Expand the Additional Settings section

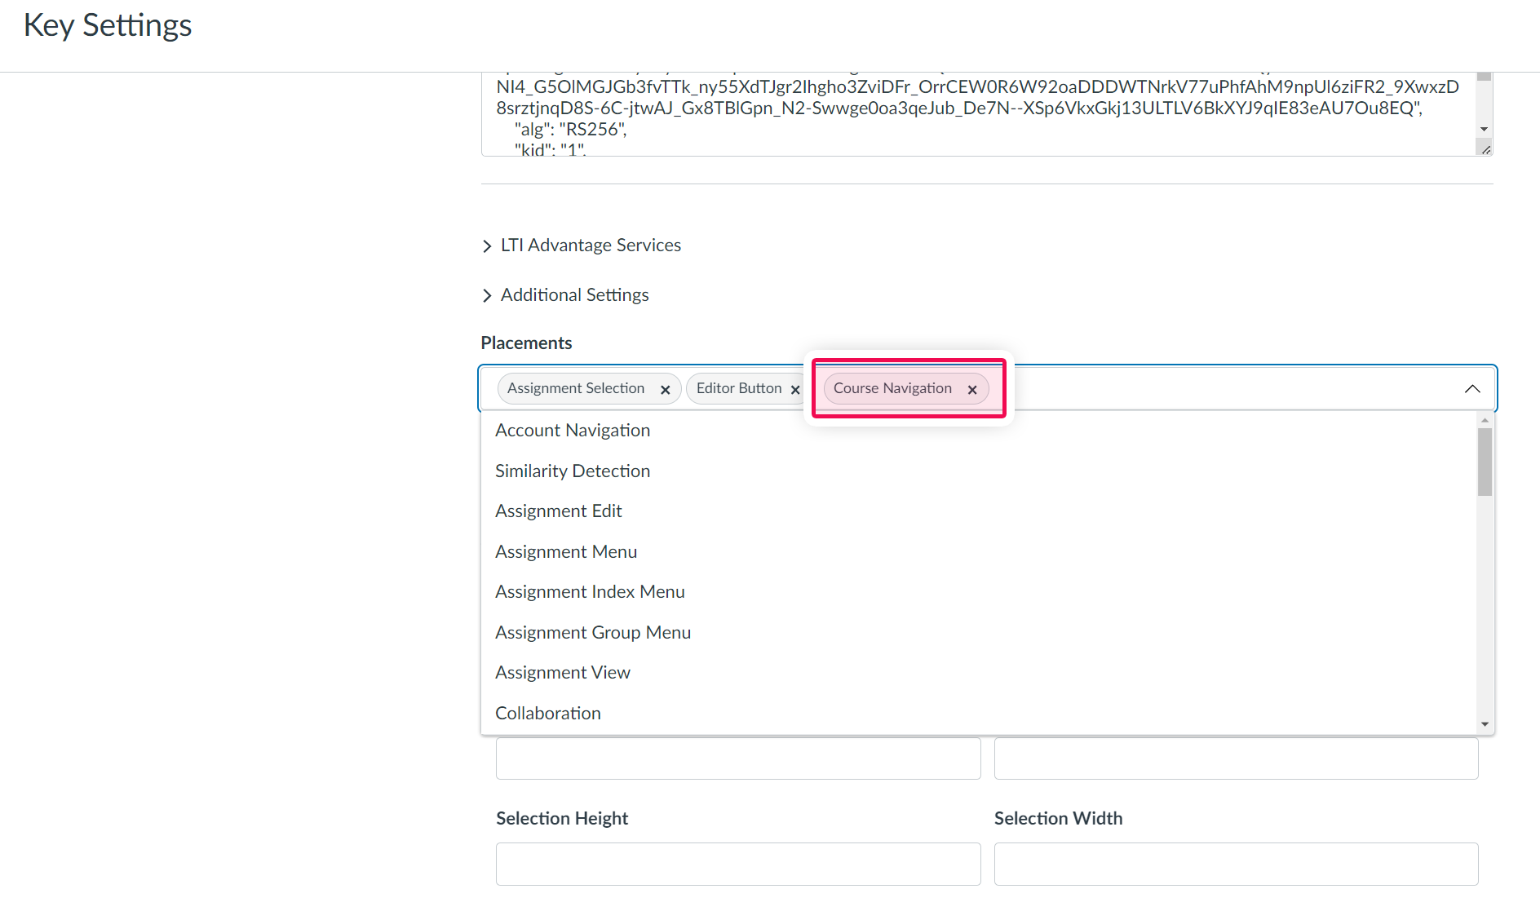(565, 295)
